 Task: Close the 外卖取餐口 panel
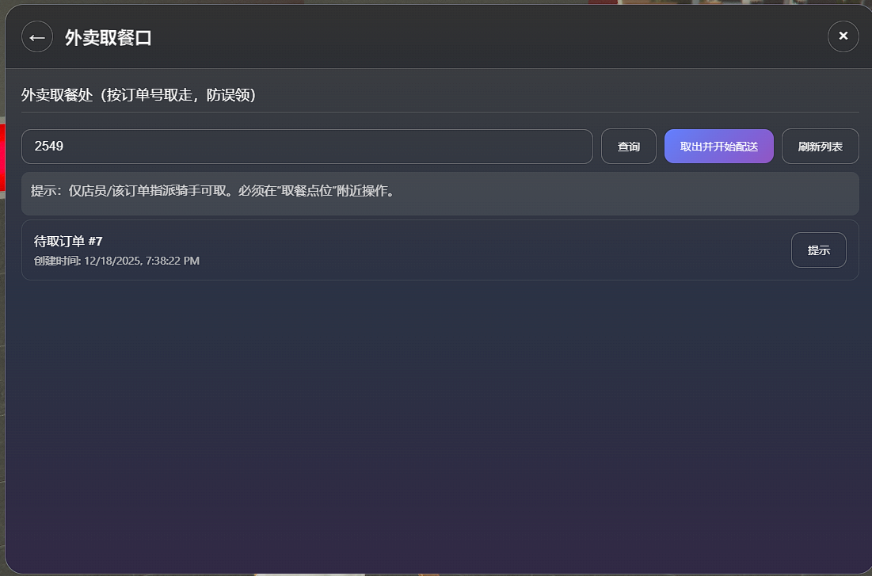pyautogui.click(x=843, y=36)
